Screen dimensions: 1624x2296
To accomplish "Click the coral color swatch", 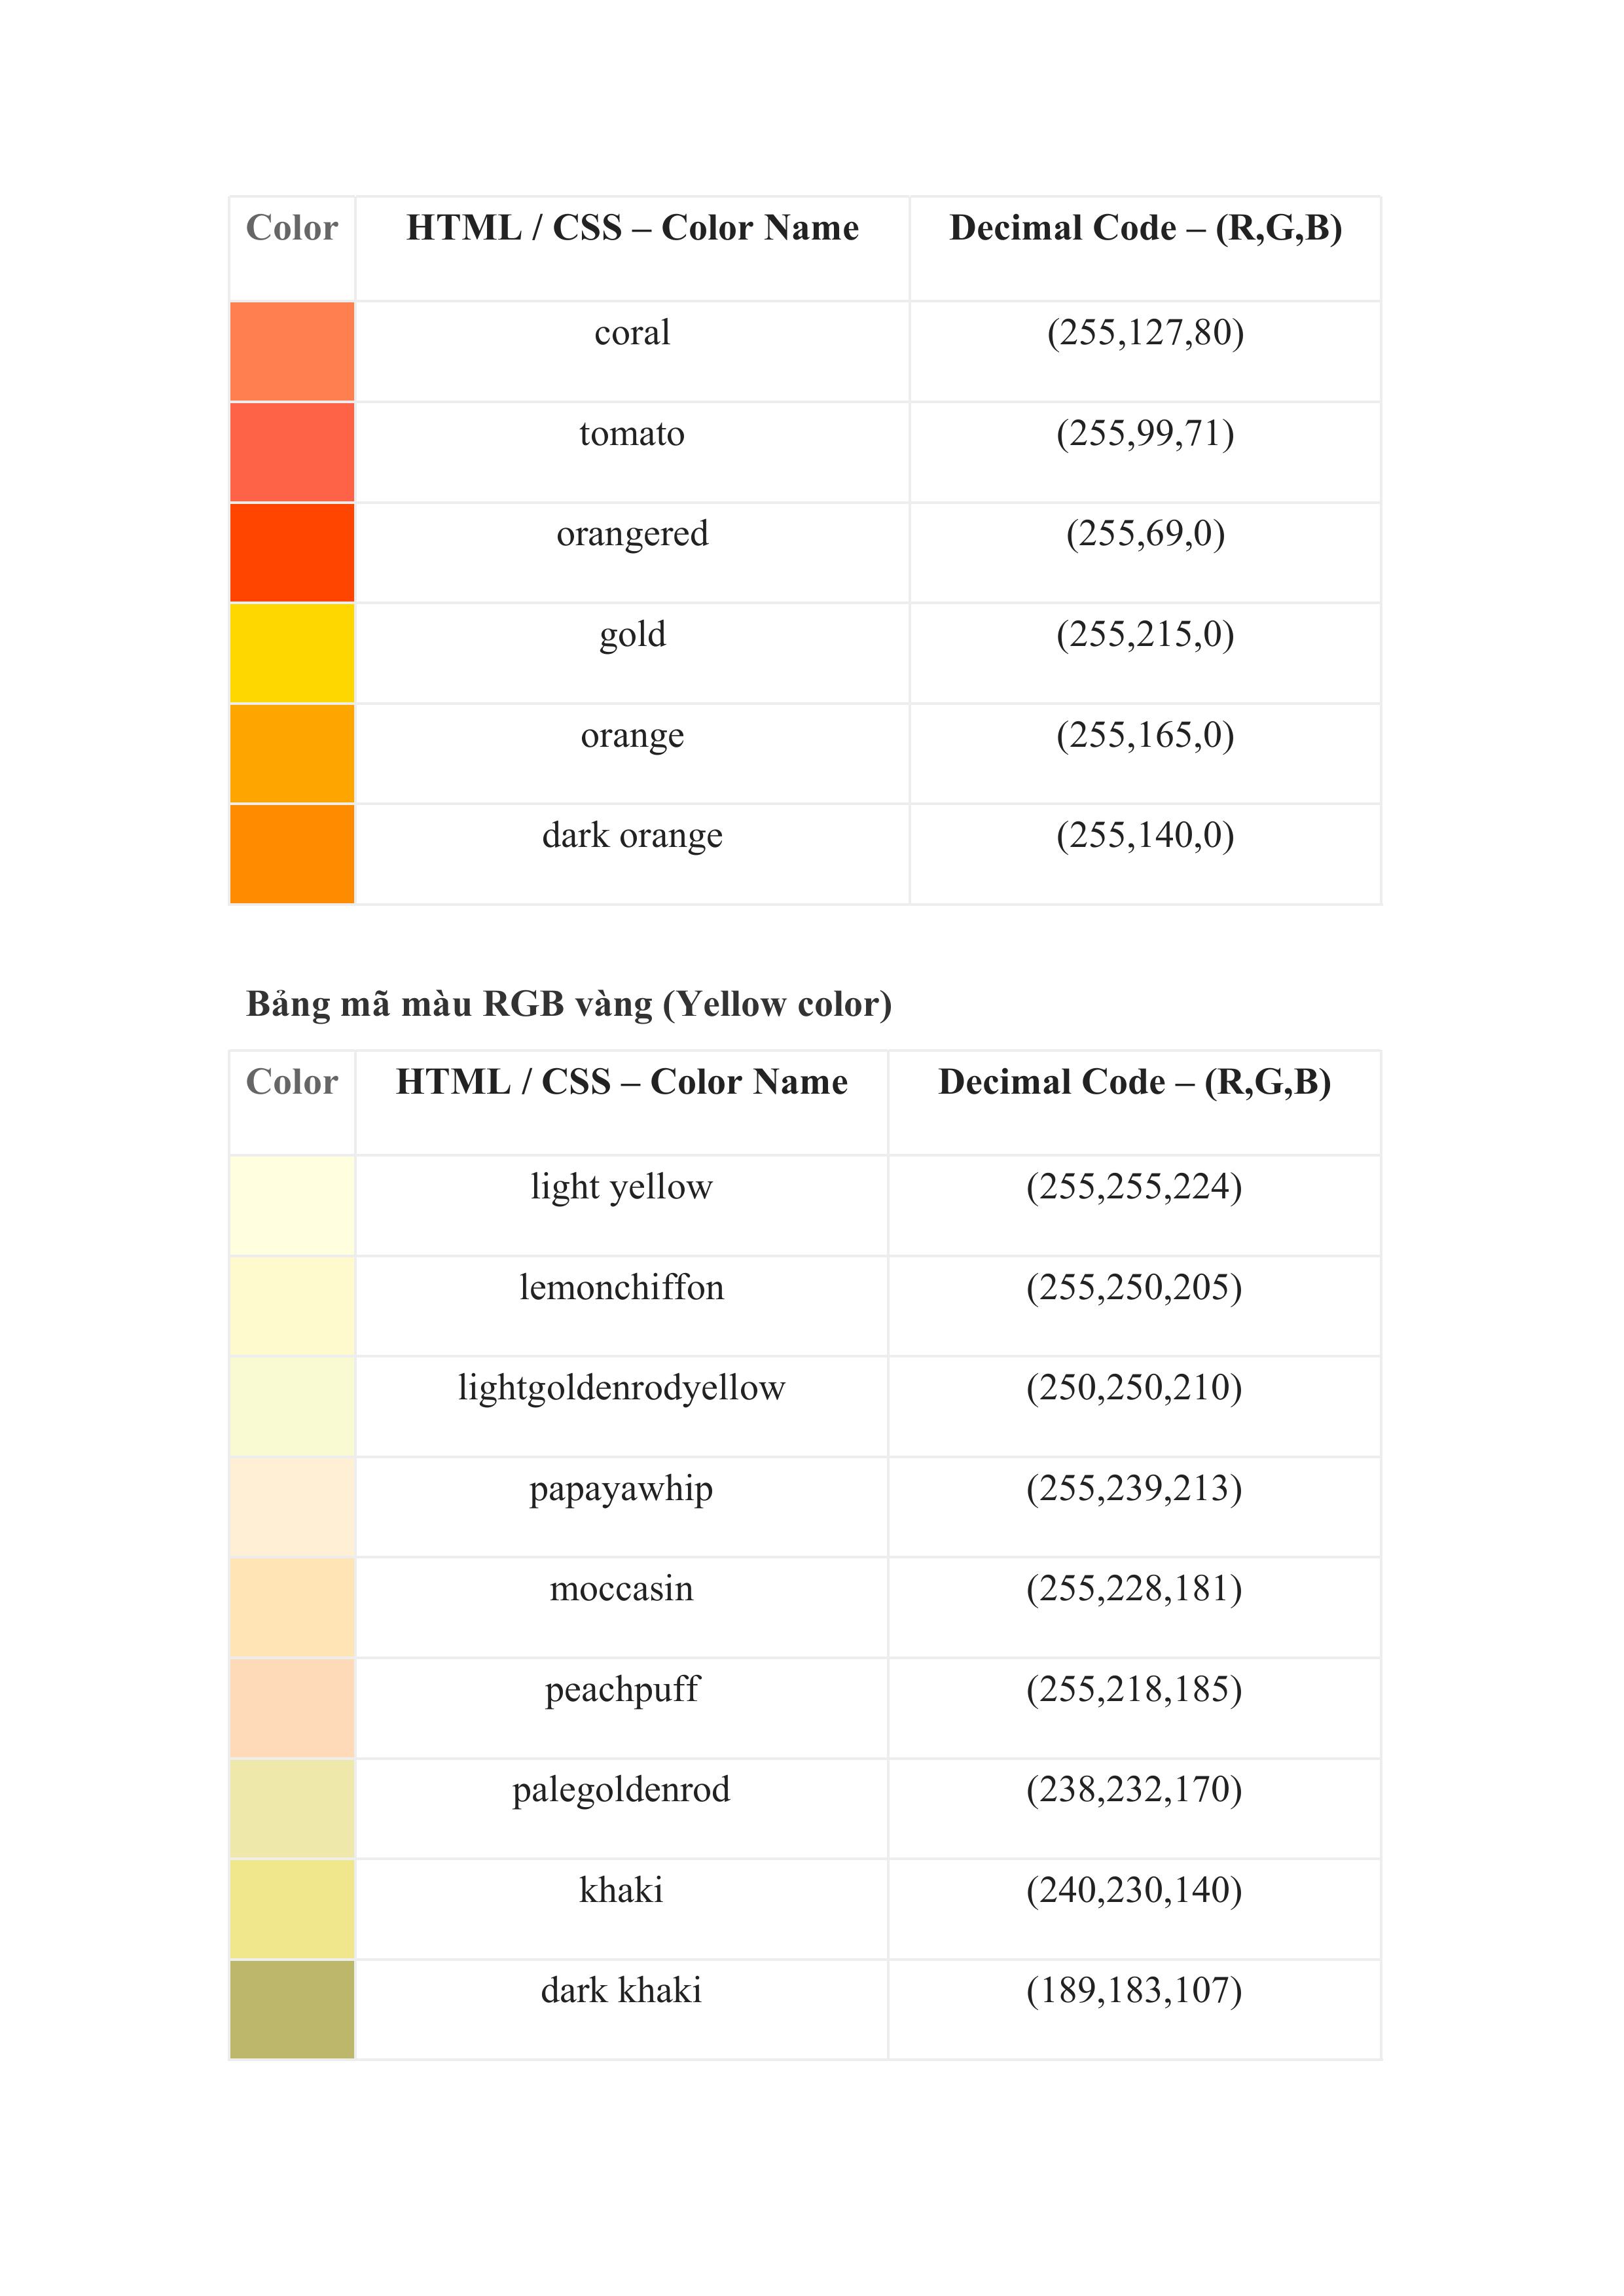I will pos(292,351).
